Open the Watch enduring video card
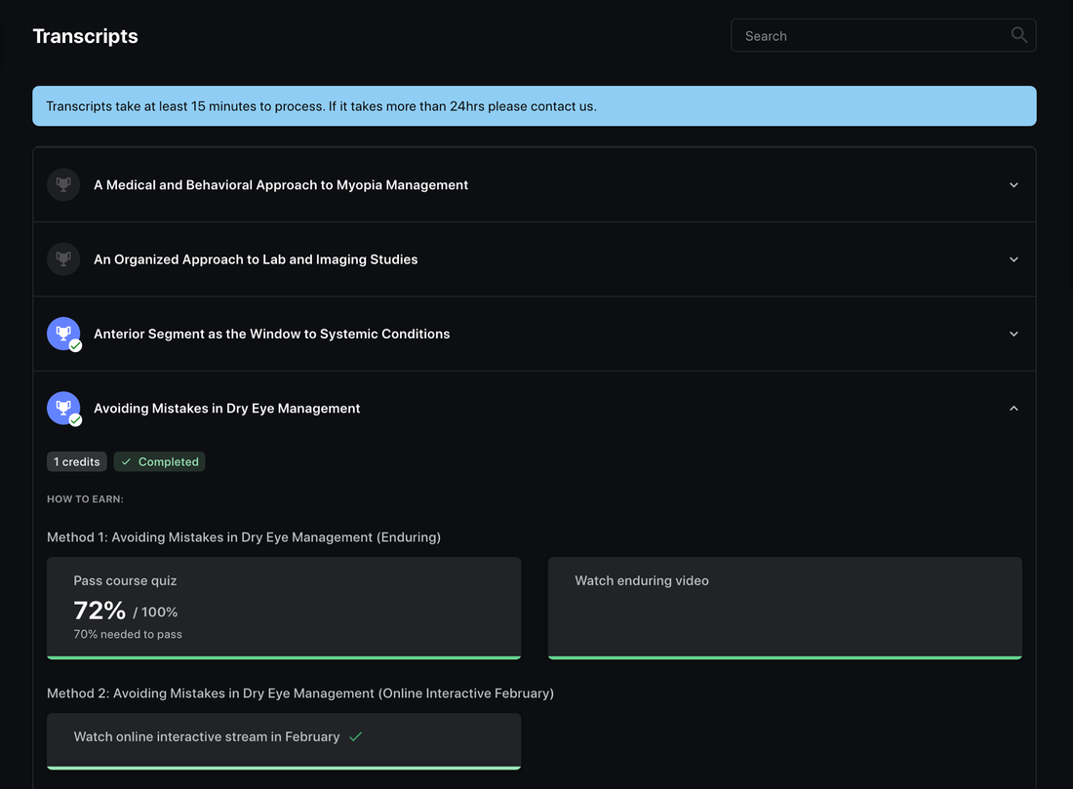The image size is (1073, 789). [x=784, y=605]
